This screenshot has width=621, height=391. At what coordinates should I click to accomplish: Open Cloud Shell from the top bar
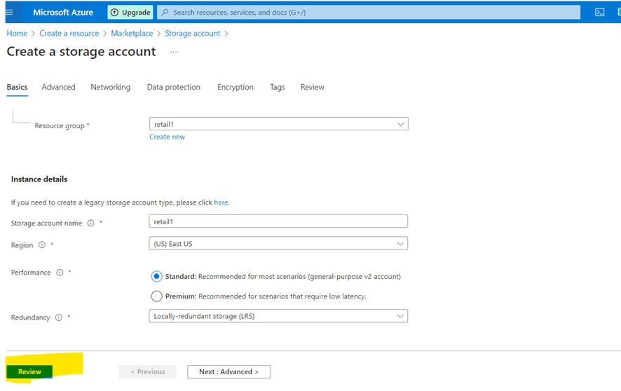click(599, 13)
